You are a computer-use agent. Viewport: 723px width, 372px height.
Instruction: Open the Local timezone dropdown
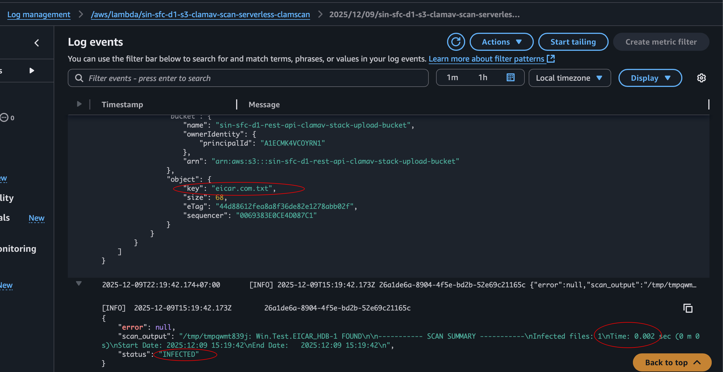[x=570, y=78]
